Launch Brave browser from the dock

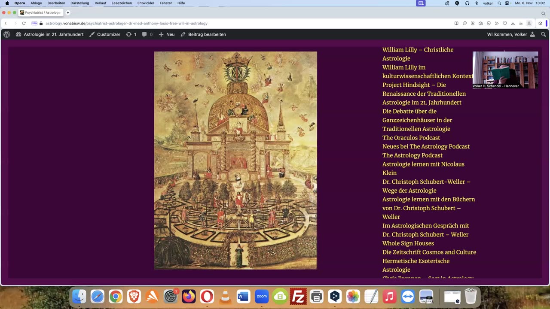click(x=134, y=297)
